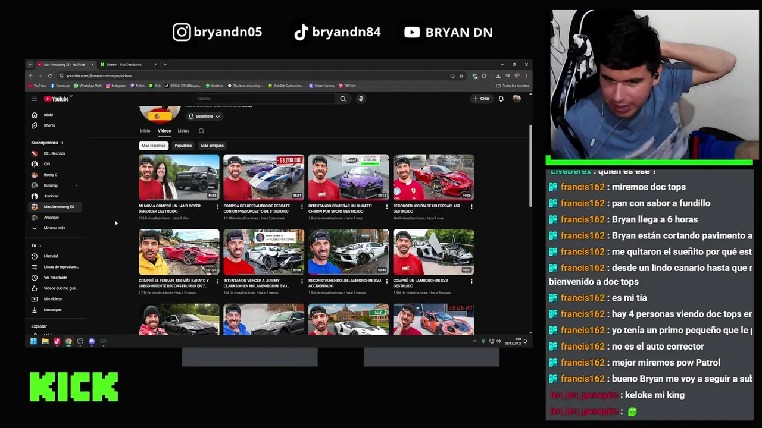Screen dimensions: 762x428
Task: Open the YouTube account avatar menu
Action: 516,99
